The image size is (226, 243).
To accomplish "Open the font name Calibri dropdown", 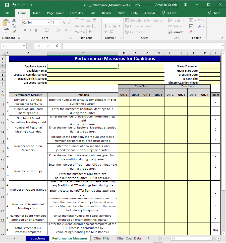I will [x=48, y=23].
